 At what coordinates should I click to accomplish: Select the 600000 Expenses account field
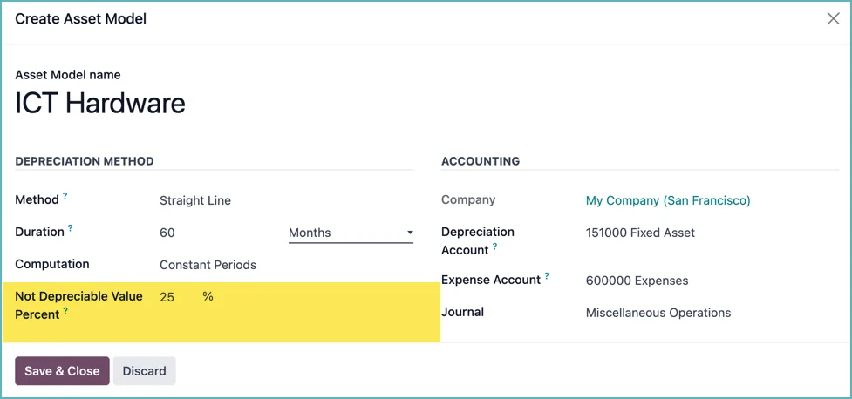(x=712, y=281)
